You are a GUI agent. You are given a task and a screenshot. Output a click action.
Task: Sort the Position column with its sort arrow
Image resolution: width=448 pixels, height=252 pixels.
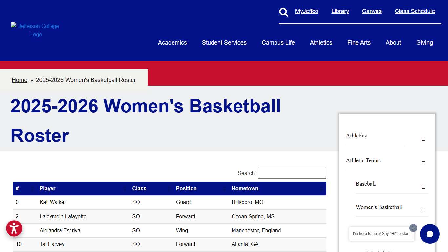(x=224, y=189)
